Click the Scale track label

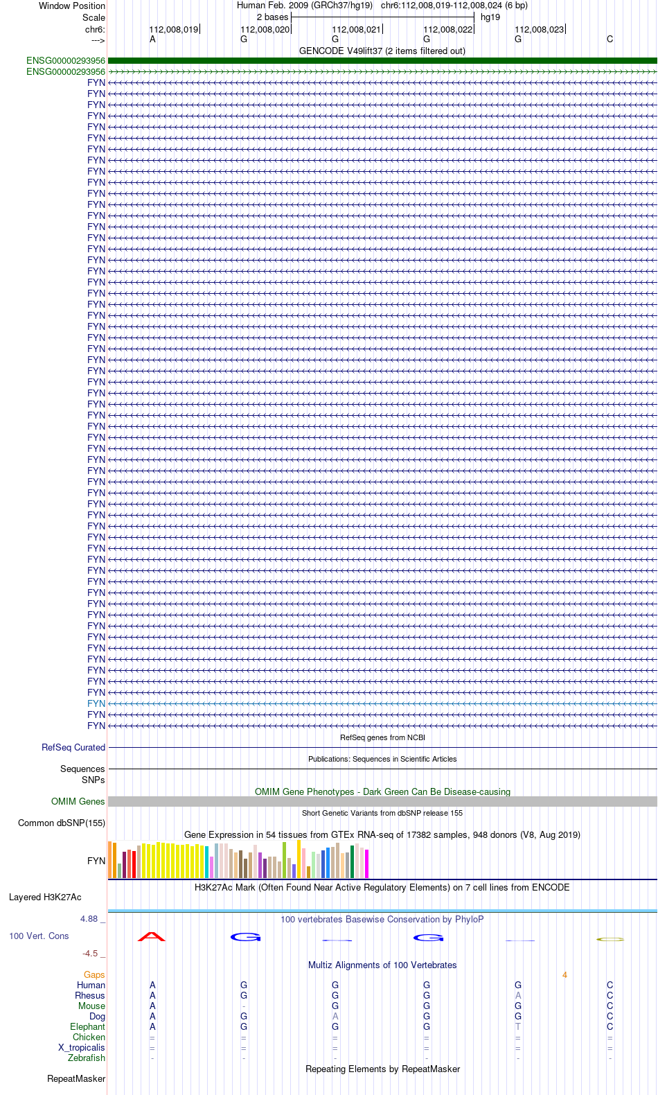pyautogui.click(x=94, y=17)
